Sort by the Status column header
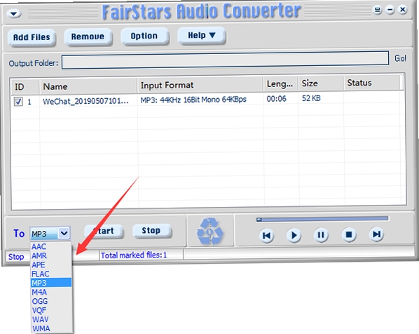The height and width of the screenshot is (334, 419). [x=371, y=83]
